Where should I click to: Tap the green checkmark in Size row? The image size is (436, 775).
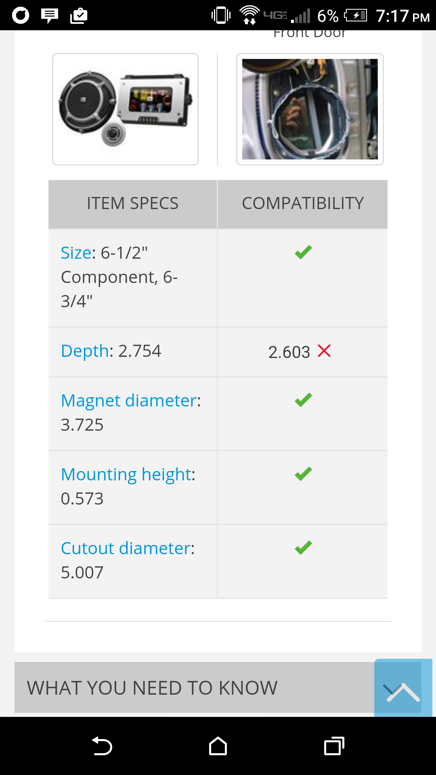pos(303,252)
